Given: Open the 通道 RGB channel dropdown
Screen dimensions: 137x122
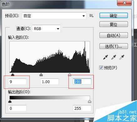Looking at the screenshot, I should 46,29.
